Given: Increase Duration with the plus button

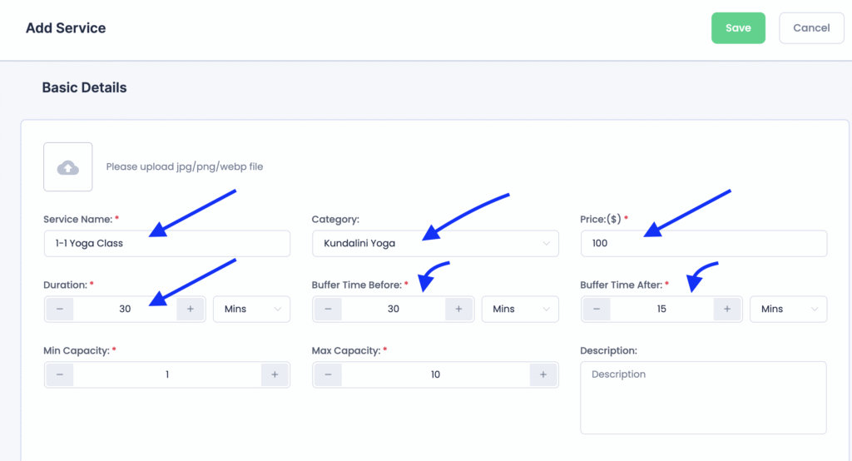Looking at the screenshot, I should click(191, 309).
